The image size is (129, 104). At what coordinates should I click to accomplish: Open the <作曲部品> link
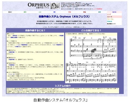(12, 65)
